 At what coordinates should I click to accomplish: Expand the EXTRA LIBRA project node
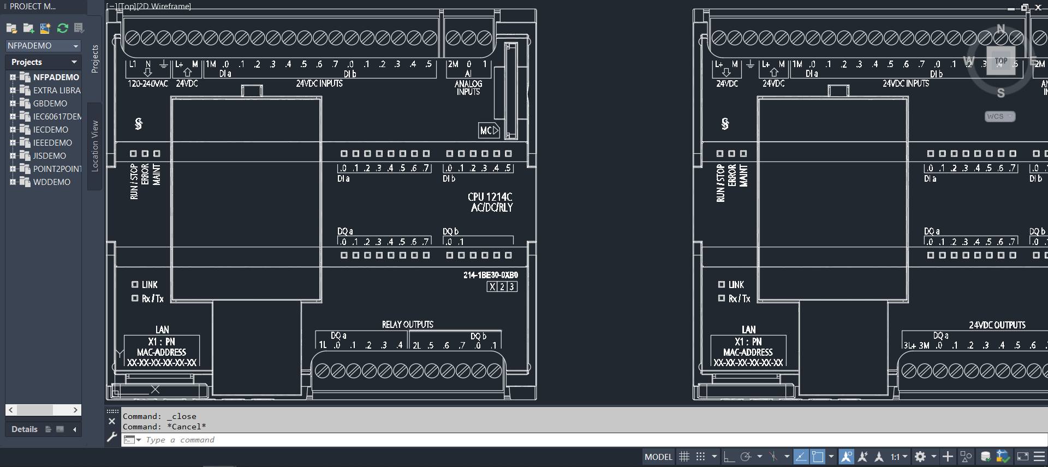tap(13, 91)
